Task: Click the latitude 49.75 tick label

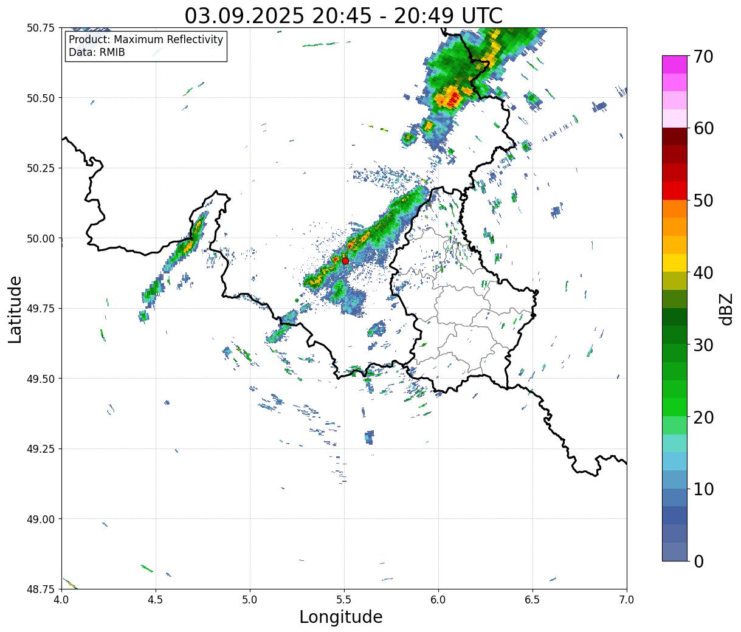Action: pyautogui.click(x=40, y=309)
